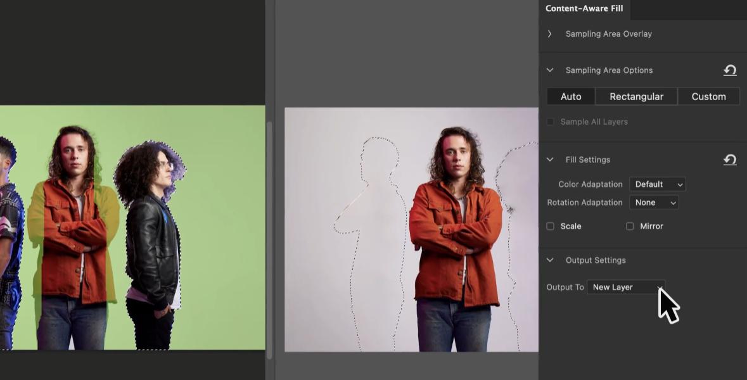This screenshot has width=747, height=380.
Task: Toggle the Mirror checkbox
Action: pos(630,226)
